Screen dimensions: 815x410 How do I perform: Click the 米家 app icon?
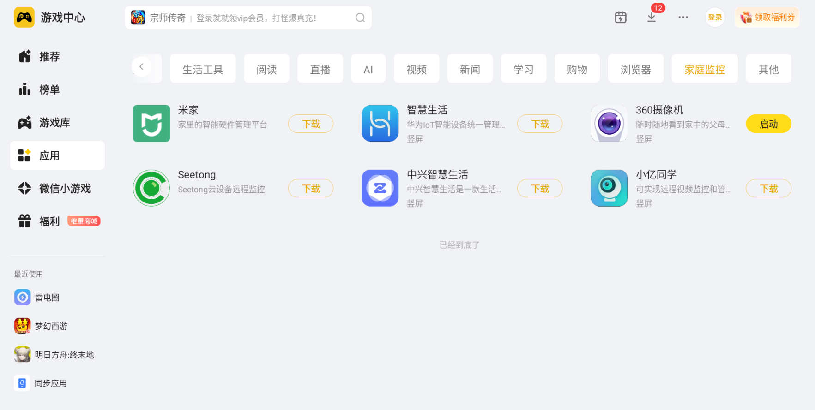click(151, 124)
